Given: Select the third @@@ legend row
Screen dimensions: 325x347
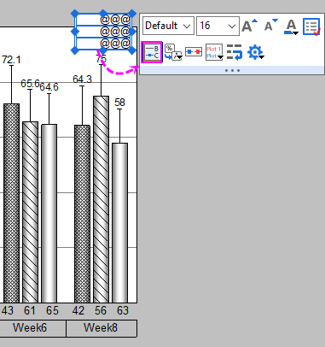Looking at the screenshot, I should pos(103,44).
